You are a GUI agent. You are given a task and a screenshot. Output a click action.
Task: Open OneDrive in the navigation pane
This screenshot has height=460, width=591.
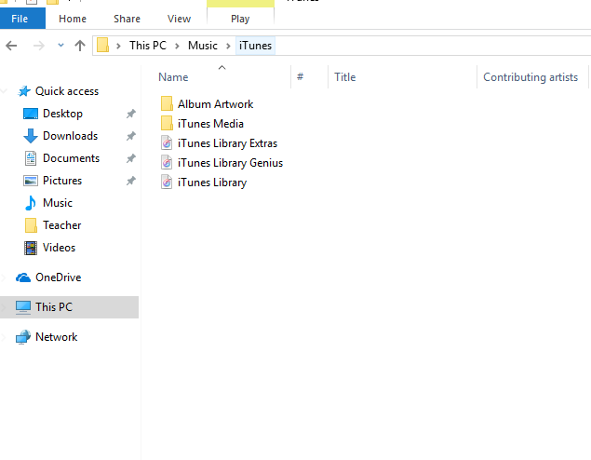pos(58,277)
